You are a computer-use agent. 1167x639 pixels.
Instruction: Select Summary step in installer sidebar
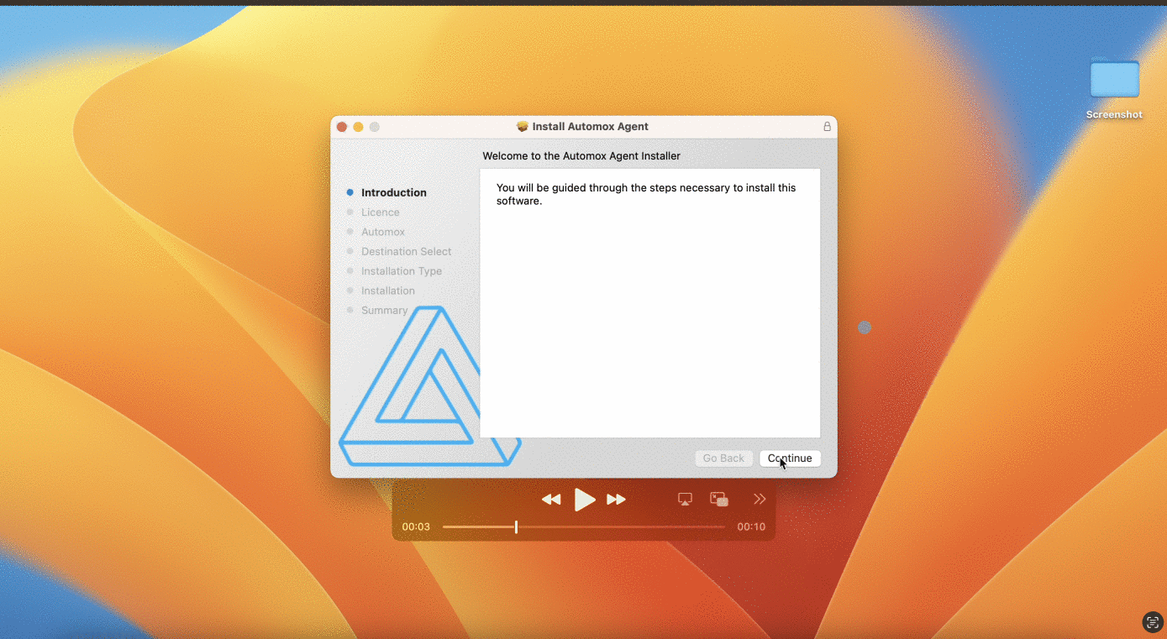(x=385, y=310)
